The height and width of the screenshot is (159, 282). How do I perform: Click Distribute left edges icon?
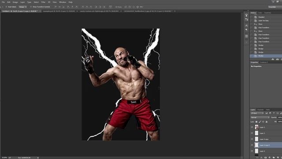coord(96,7)
